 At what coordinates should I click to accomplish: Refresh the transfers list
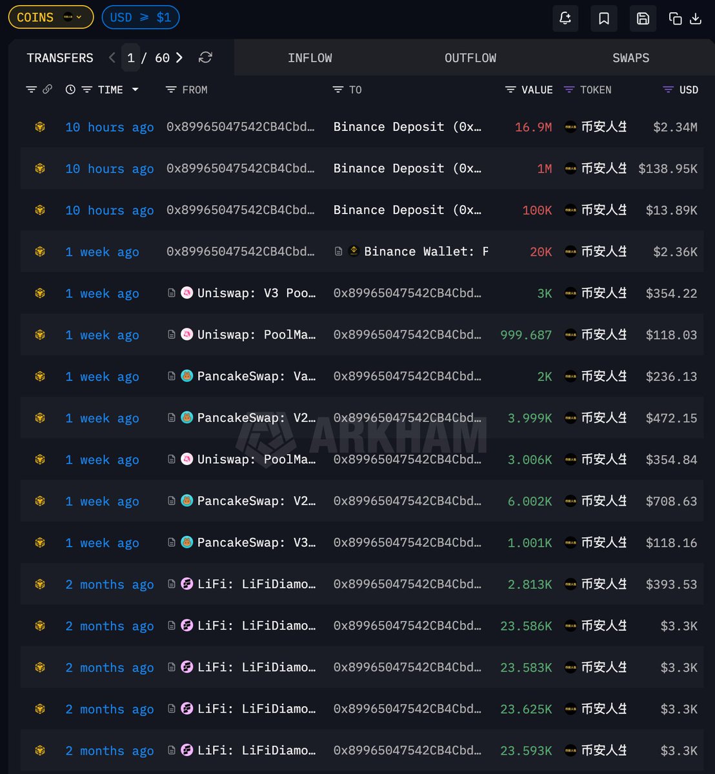point(205,57)
